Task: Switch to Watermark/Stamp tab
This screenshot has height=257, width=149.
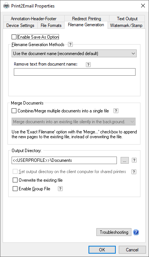Action: tap(126, 25)
